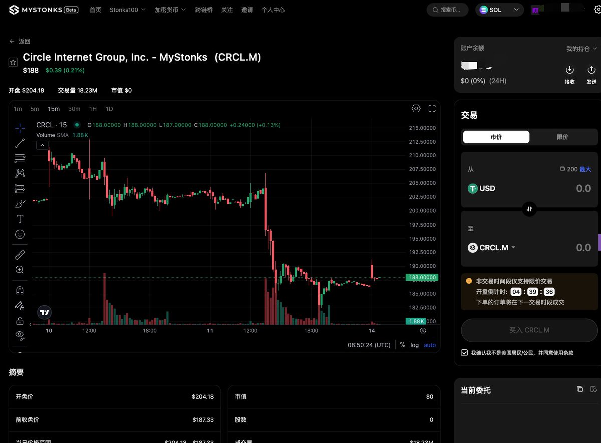Click the search magnifier icon
The image size is (601, 443).
pyautogui.click(x=434, y=10)
